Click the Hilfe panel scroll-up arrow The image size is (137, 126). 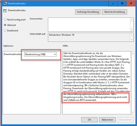tap(133, 53)
